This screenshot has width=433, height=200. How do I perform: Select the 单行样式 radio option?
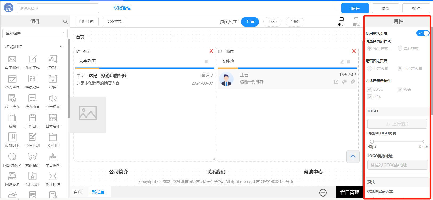[400, 48]
